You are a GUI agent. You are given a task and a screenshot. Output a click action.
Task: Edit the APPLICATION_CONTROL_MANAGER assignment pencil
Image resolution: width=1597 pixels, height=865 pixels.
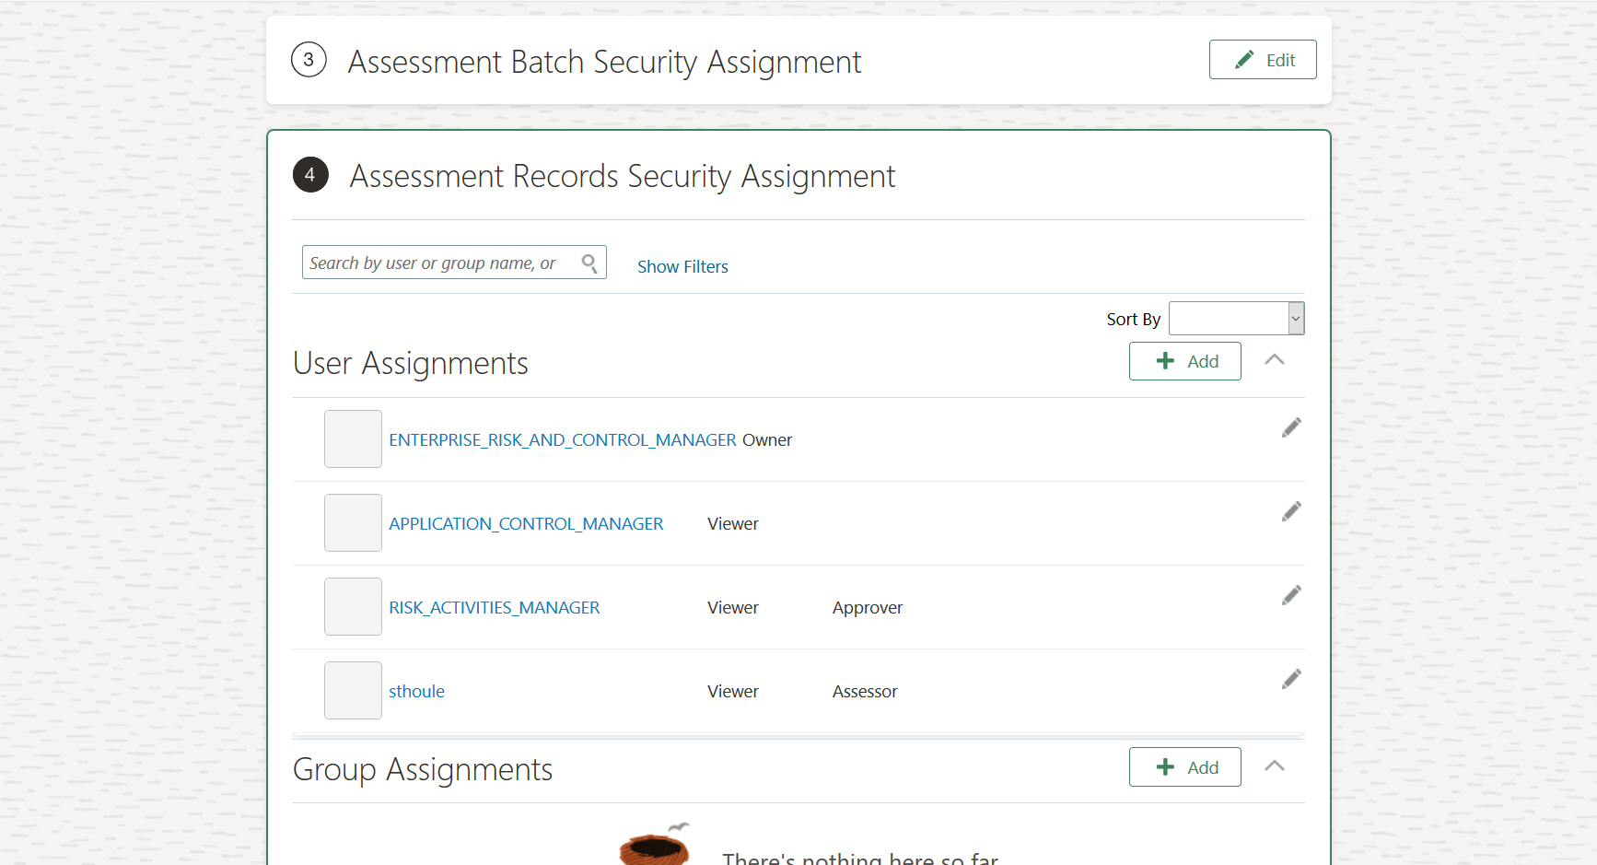point(1291,512)
